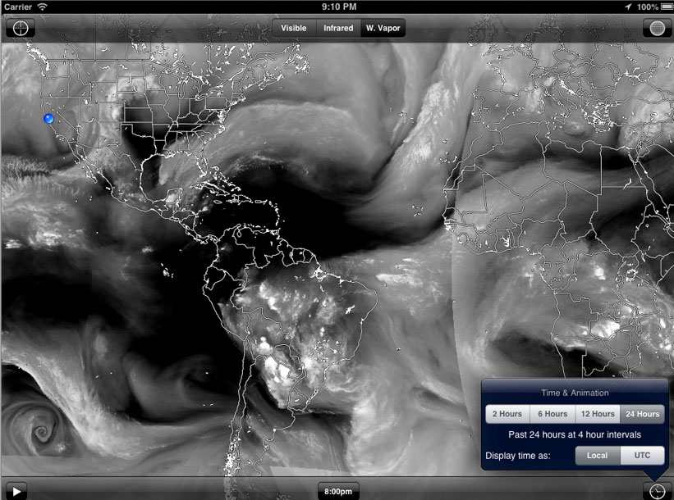Select the W. Vapor imagery mode

(382, 27)
